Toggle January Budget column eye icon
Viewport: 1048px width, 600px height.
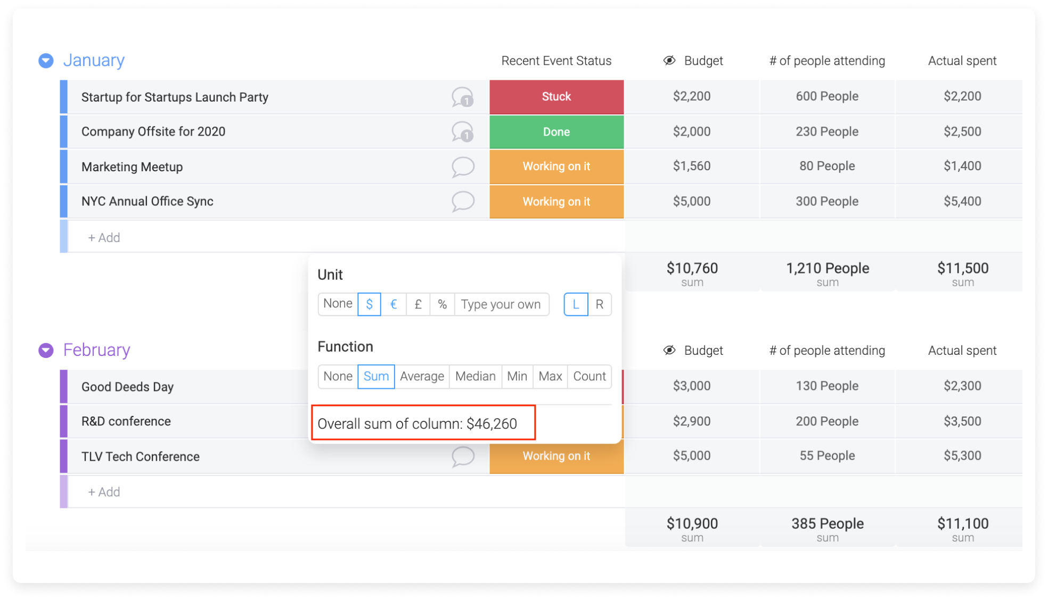click(669, 61)
